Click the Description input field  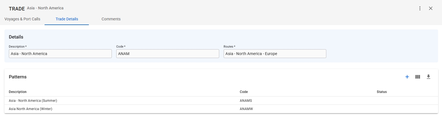(60, 54)
